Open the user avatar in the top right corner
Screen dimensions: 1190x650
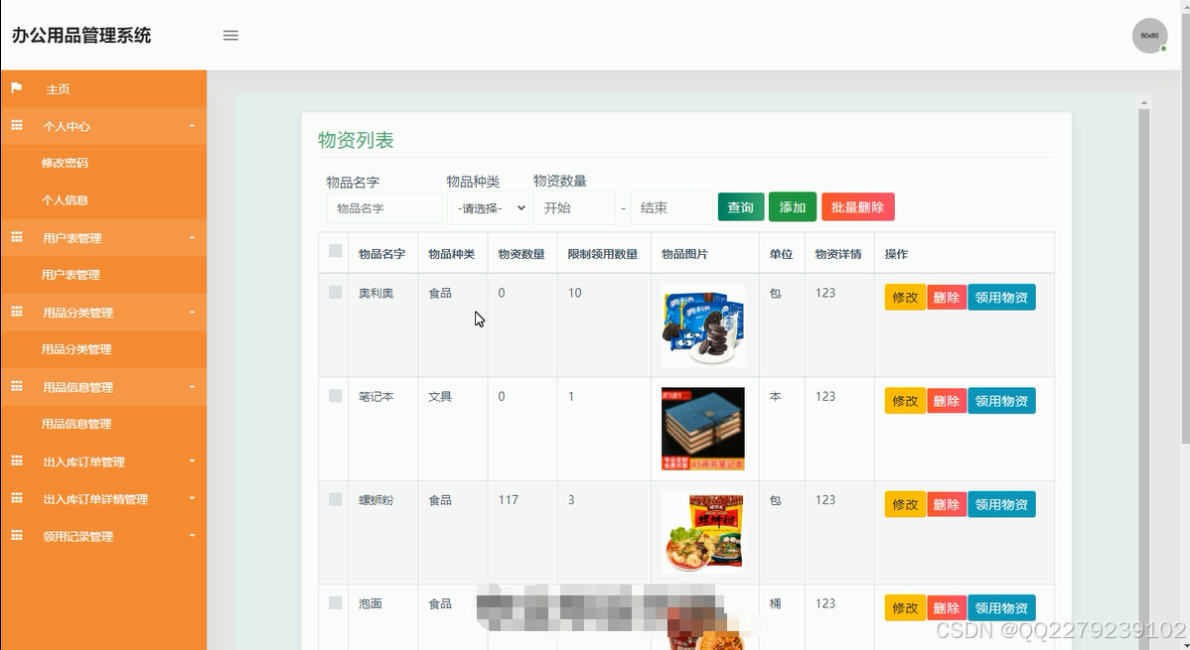1149,35
